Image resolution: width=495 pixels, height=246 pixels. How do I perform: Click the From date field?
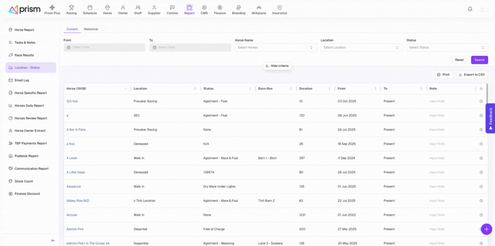(104, 48)
